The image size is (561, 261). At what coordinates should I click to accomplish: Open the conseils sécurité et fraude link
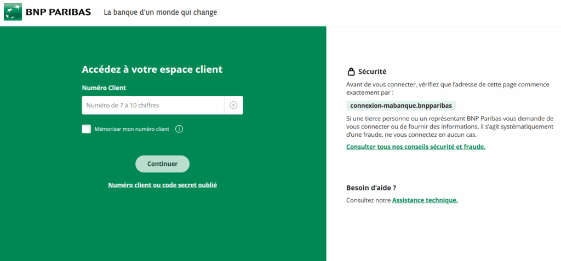(x=416, y=147)
